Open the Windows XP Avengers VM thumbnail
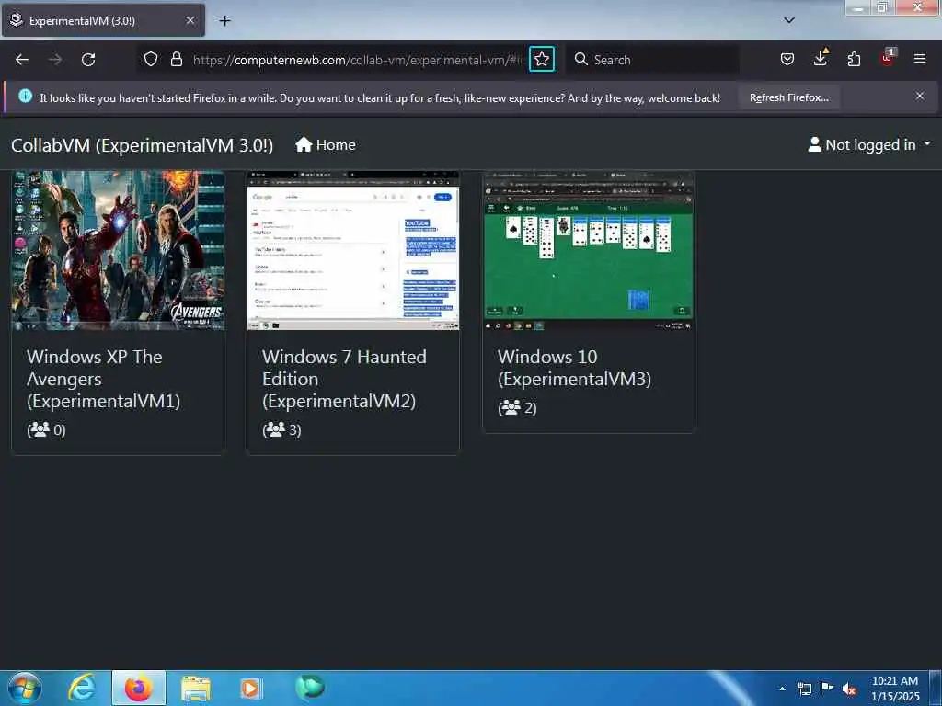 [118, 250]
